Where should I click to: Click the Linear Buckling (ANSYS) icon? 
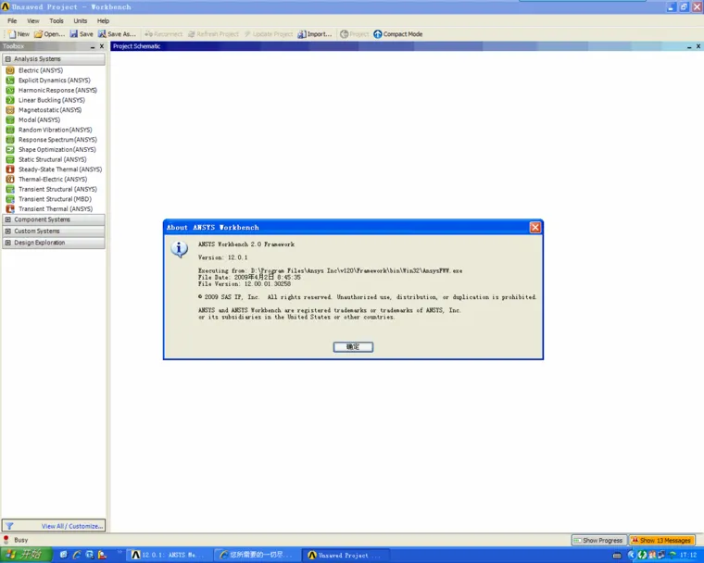point(10,100)
